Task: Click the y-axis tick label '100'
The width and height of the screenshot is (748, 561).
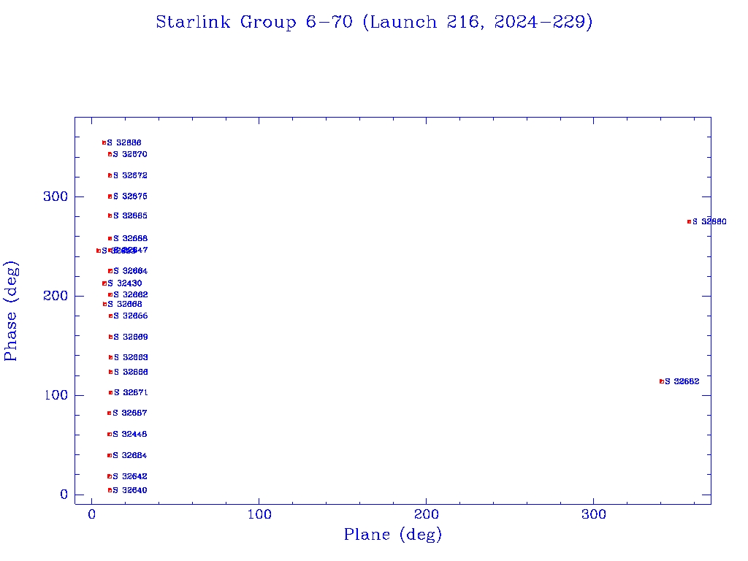Action: point(56,395)
